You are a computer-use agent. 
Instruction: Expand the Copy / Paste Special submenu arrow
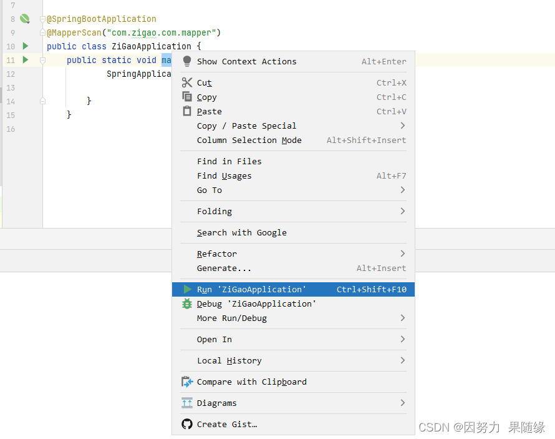402,126
